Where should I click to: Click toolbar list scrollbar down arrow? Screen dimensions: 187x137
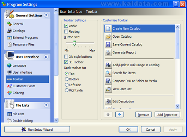[x=177, y=106]
